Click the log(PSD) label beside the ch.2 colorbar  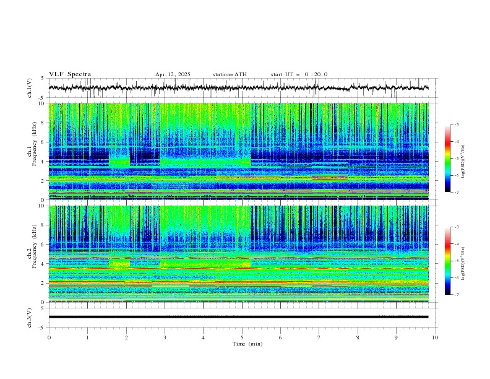coord(463,264)
